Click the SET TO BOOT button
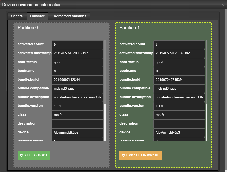The height and width of the screenshot is (172, 227). [34, 155]
